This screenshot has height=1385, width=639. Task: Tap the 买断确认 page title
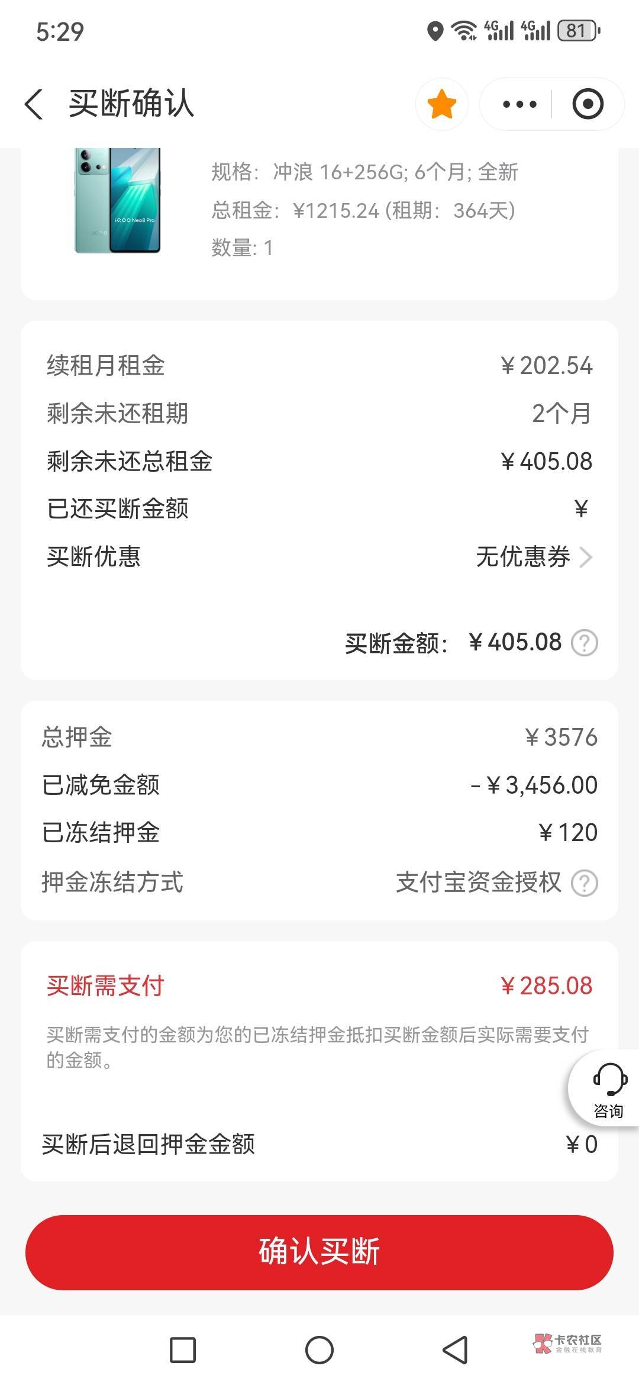pyautogui.click(x=131, y=105)
